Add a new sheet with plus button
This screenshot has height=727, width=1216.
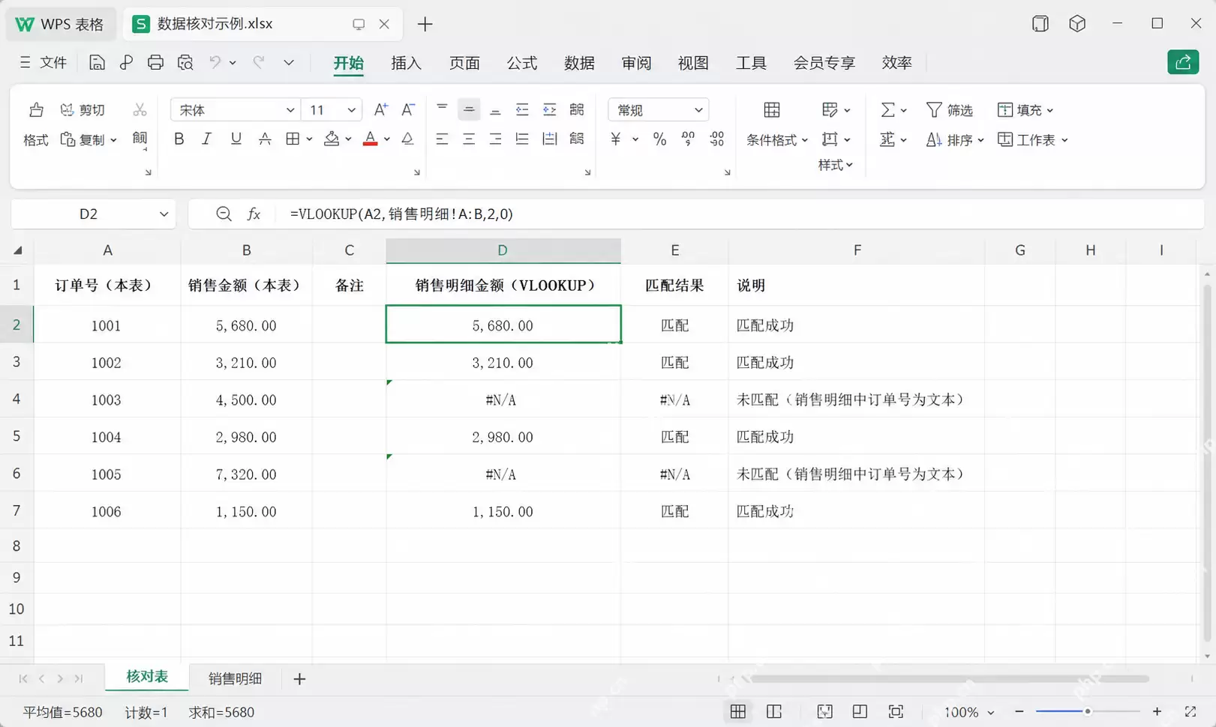point(299,678)
